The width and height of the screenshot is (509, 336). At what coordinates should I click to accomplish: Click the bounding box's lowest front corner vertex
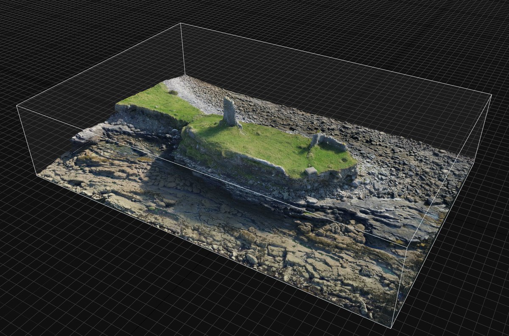coord(391,328)
